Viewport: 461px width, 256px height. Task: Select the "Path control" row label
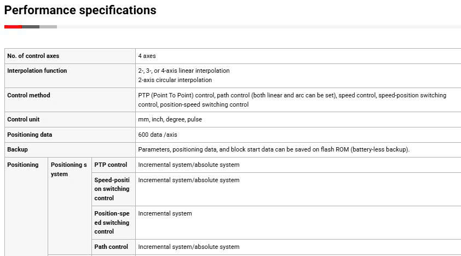111,247
